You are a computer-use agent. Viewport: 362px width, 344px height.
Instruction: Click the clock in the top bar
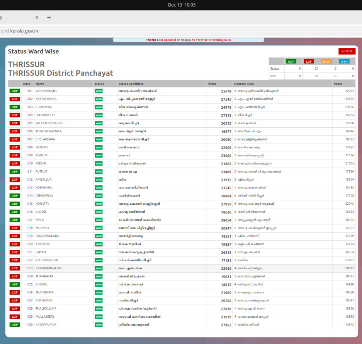pos(182,5)
